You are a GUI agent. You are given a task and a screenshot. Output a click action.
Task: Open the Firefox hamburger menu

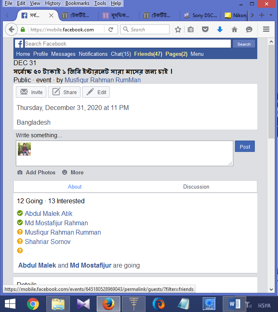(266, 29)
